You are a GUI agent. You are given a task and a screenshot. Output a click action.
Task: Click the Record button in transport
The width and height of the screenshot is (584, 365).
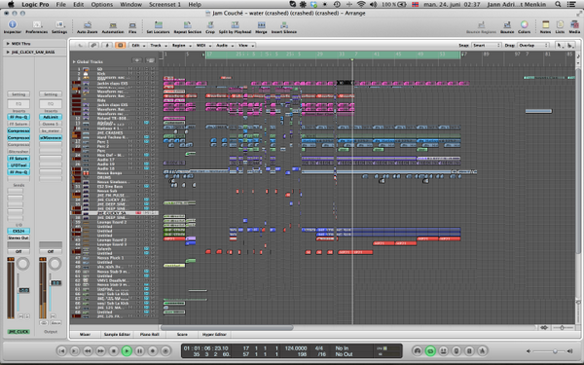click(153, 350)
